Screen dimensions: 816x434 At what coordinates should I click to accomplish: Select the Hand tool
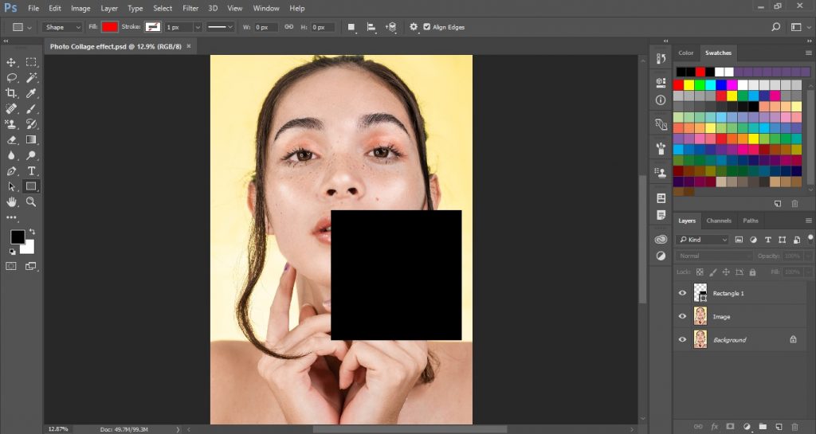pos(11,201)
